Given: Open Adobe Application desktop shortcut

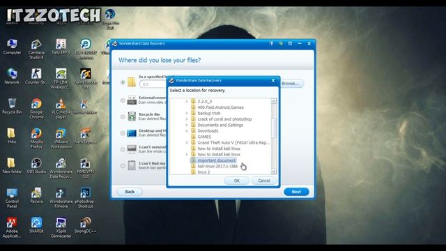Looking at the screenshot, I should pos(12,228).
